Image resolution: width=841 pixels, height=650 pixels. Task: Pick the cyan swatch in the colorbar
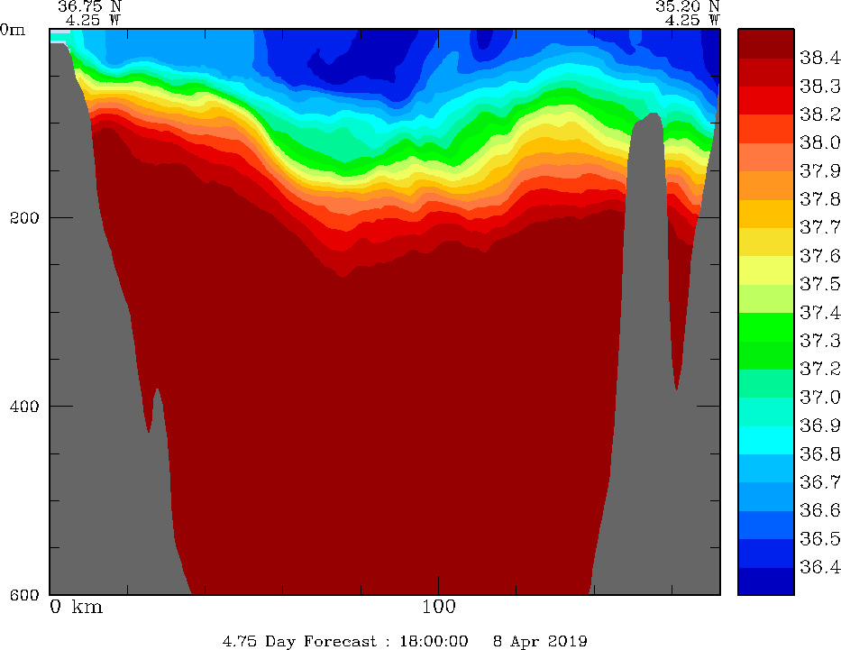coord(765,440)
